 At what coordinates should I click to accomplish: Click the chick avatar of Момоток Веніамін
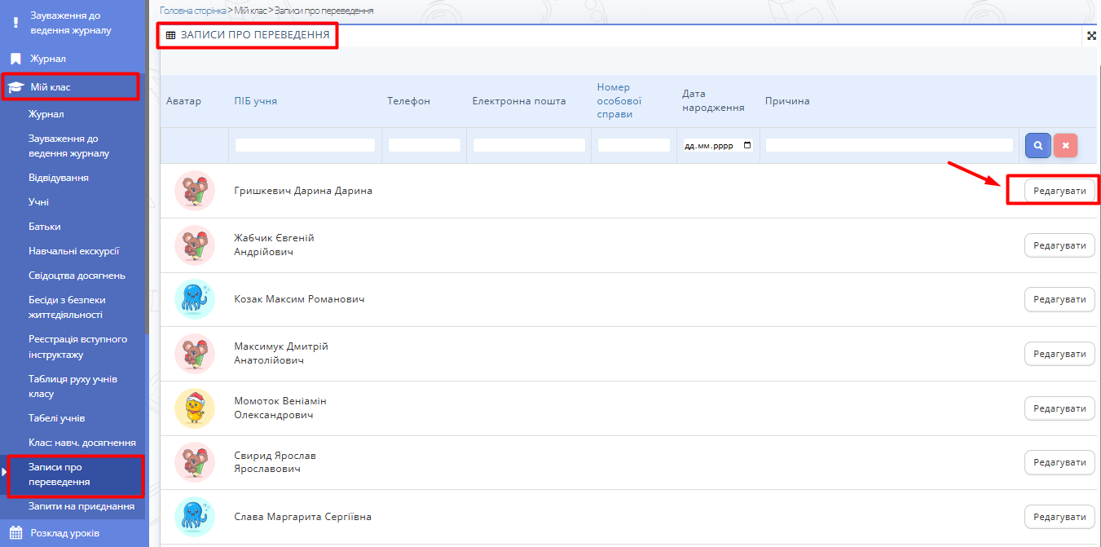tap(194, 408)
